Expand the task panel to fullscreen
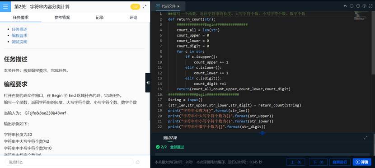Image resolution: width=375 pixels, height=168 pixels. point(145,7)
